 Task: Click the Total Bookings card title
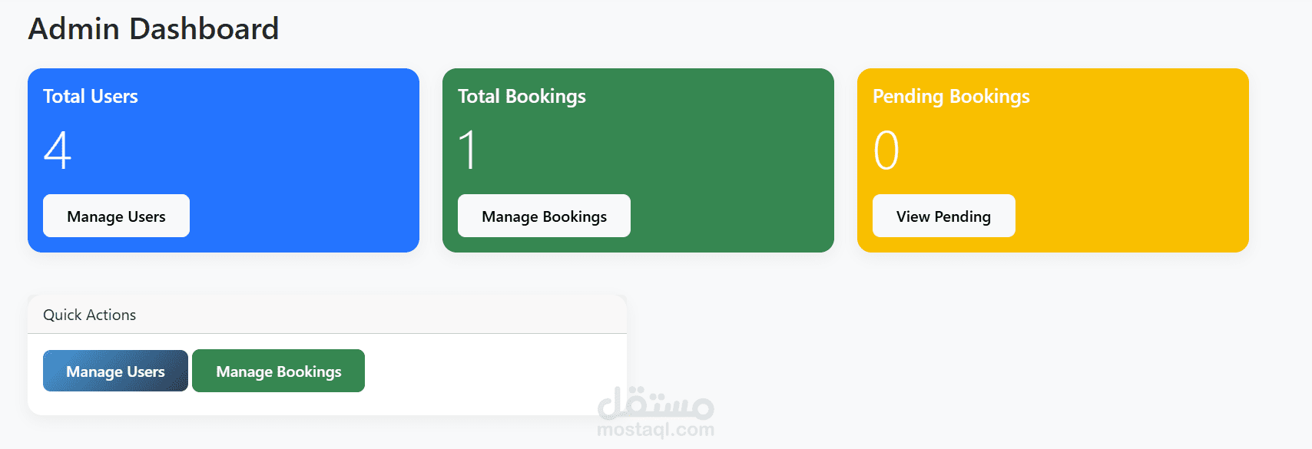coord(522,97)
